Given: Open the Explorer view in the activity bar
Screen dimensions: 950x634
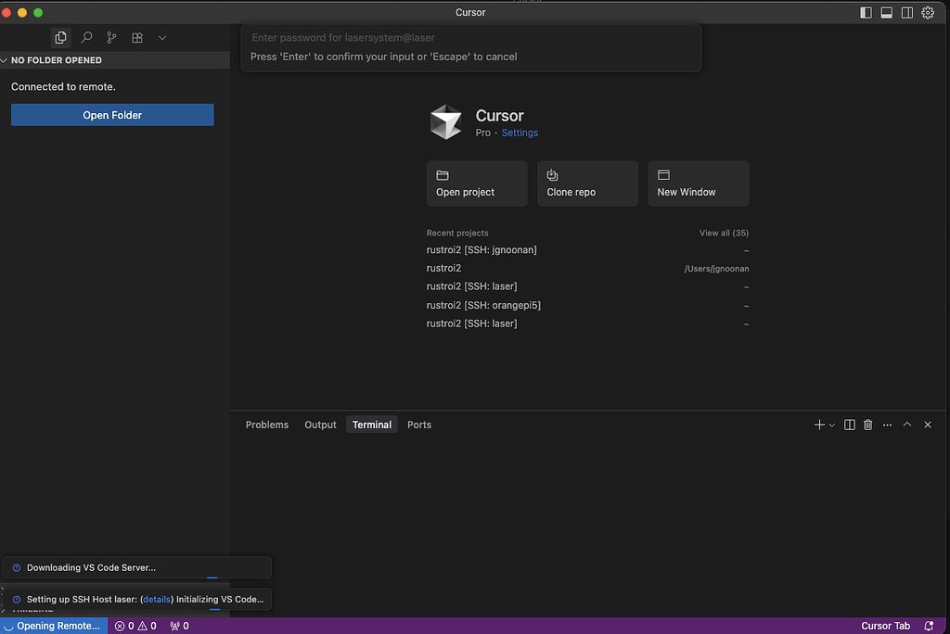Looking at the screenshot, I should pos(60,37).
